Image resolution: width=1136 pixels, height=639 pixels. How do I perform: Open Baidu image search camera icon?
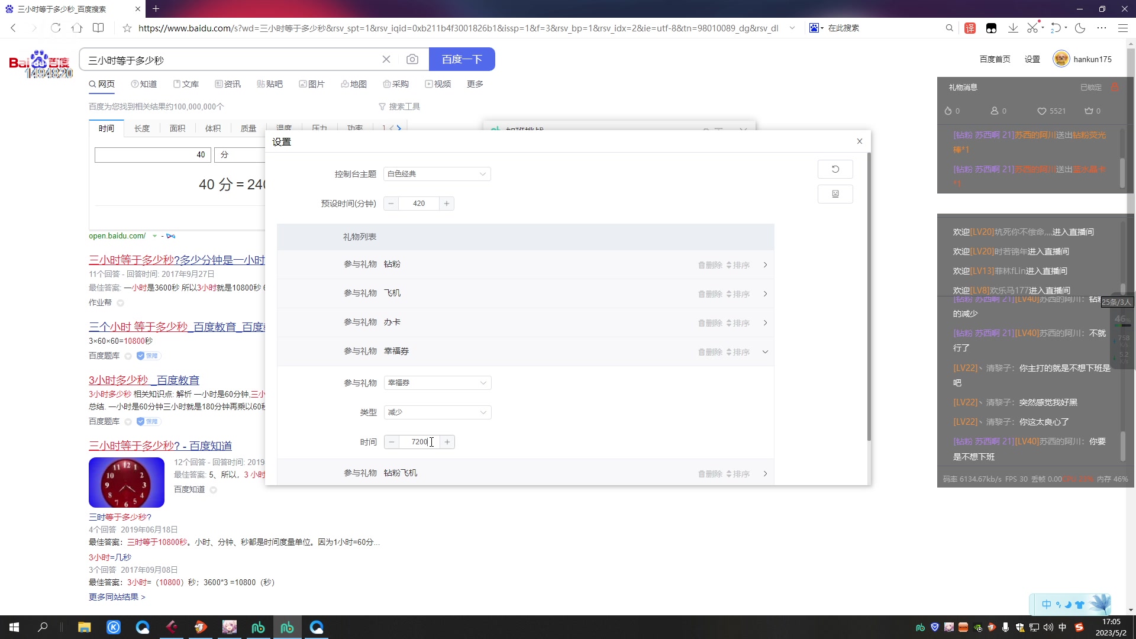tap(412, 59)
